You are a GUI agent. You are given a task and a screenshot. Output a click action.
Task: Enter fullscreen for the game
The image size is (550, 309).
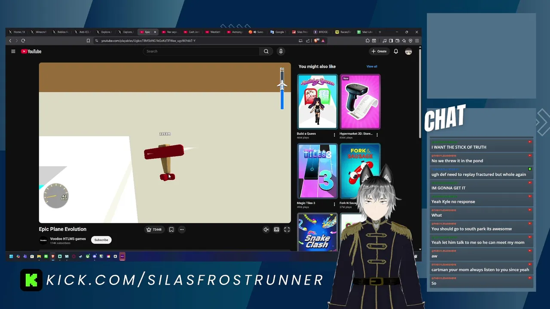287,230
